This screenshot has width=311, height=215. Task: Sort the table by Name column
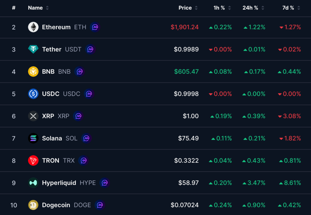coord(38,8)
